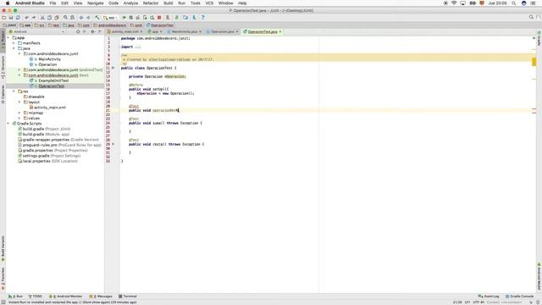Viewport: 542px width, 305px height.
Task: Open the Build menu
Action: tap(169, 3)
